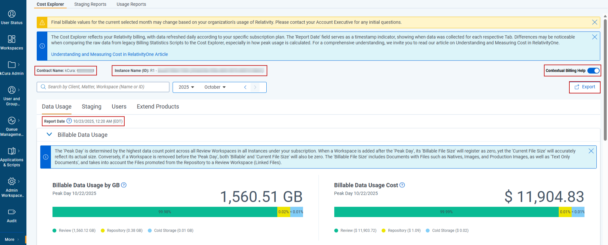Click the info icon in Cost Explorer banner
This screenshot has height=245, width=608.
pyautogui.click(x=42, y=46)
